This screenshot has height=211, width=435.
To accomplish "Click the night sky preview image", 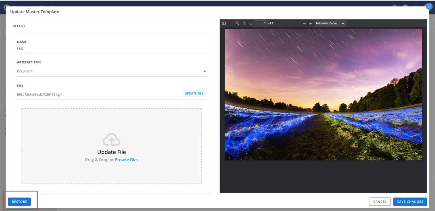I will point(323,94).
